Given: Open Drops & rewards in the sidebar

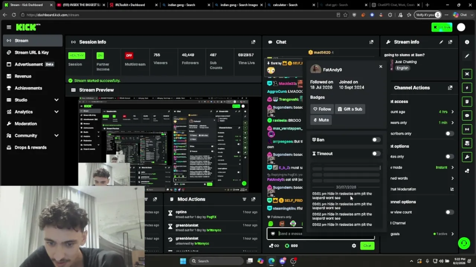Looking at the screenshot, I should tap(33, 147).
